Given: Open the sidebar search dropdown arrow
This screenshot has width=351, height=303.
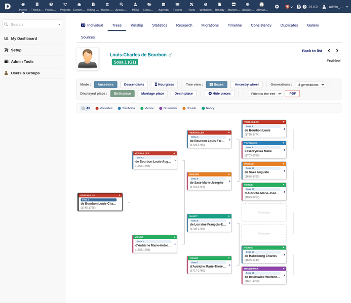Looking at the screenshot, I should click(59, 25).
